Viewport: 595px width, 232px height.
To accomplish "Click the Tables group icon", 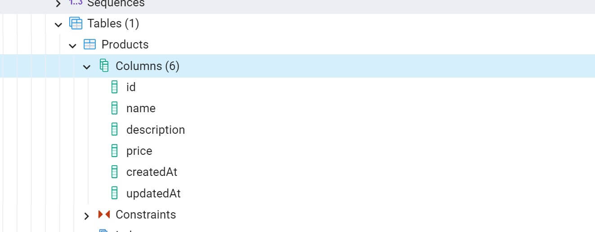I will pos(76,23).
